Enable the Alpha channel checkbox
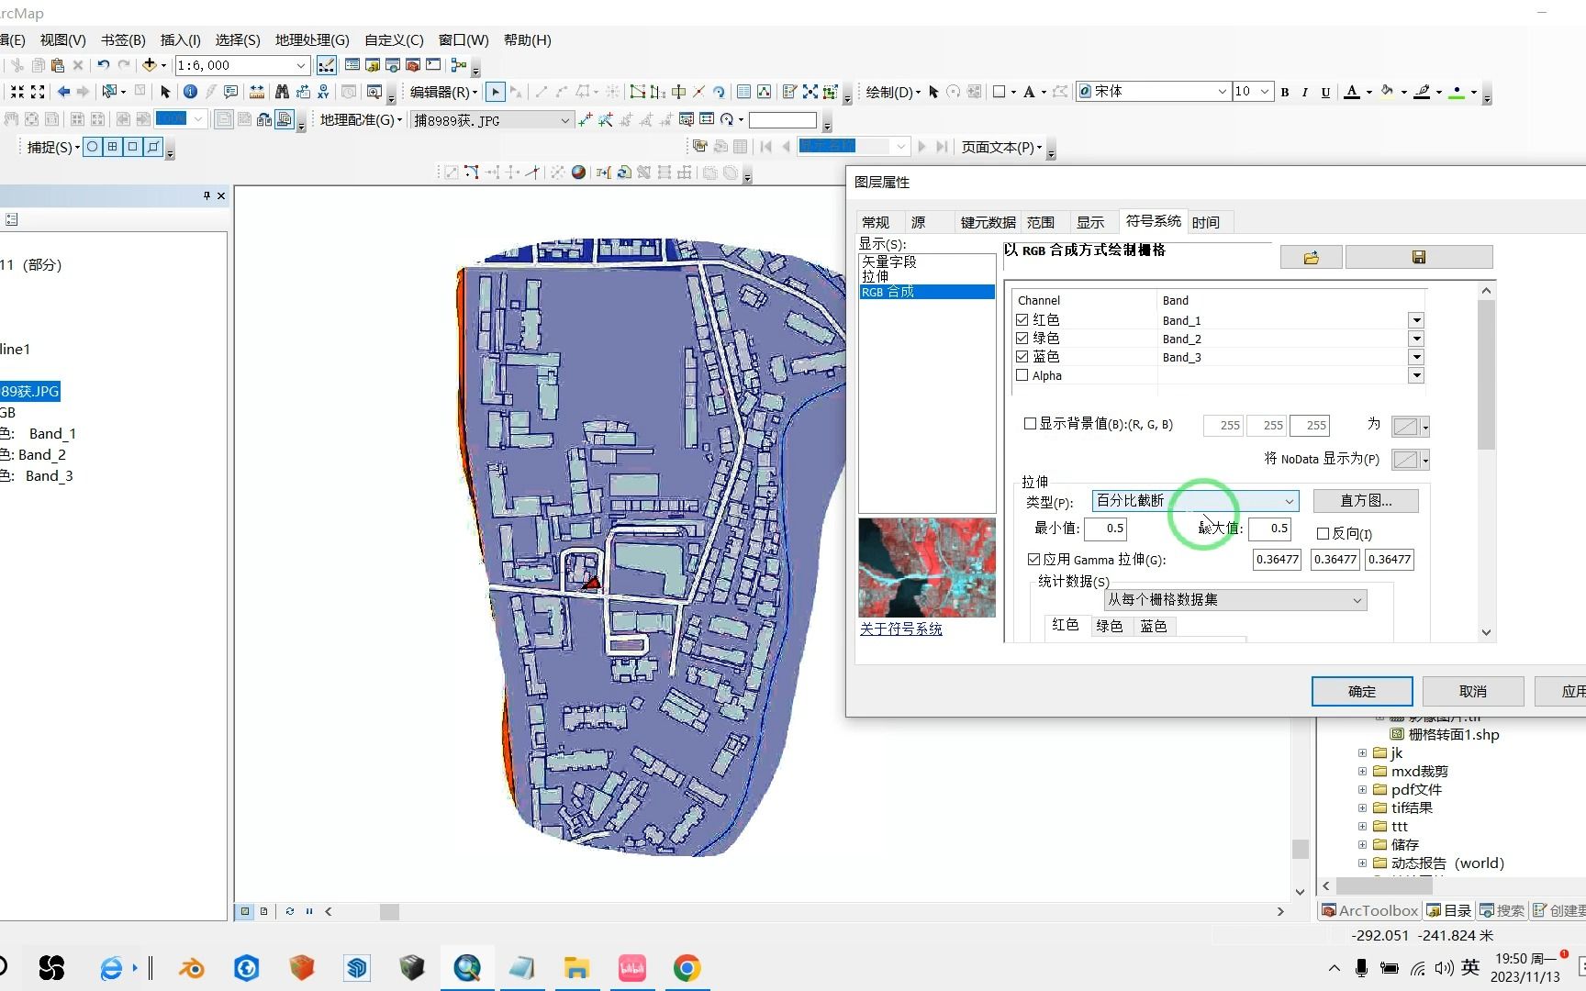1586x991 pixels. 1022,374
